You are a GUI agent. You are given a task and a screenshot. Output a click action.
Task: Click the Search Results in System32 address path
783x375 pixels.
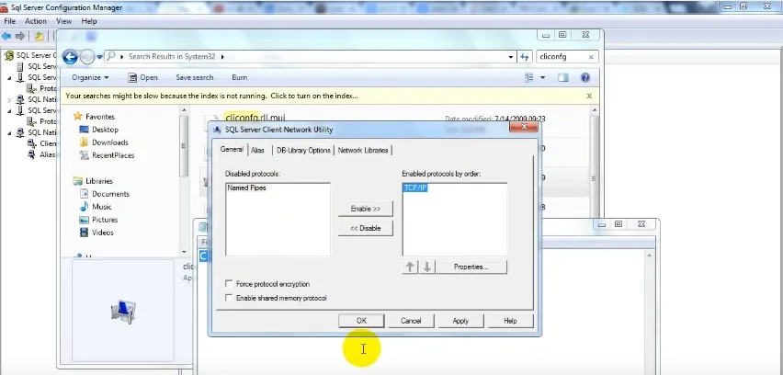click(172, 56)
